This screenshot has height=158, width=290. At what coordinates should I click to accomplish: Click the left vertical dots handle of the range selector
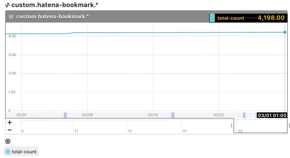tap(232, 126)
